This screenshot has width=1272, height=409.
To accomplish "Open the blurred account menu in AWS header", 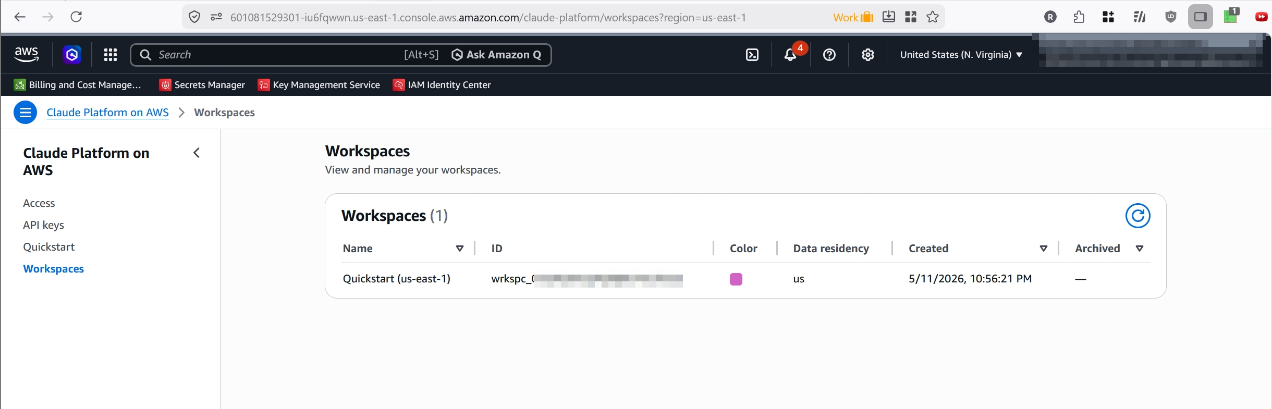I will pyautogui.click(x=1151, y=51).
